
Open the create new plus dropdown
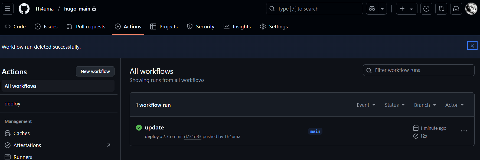click(406, 9)
